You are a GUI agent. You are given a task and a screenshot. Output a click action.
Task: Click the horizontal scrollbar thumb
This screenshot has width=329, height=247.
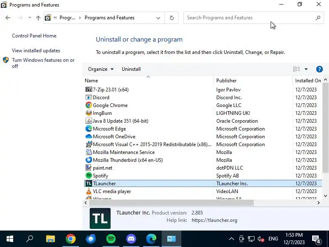[x=171, y=203]
